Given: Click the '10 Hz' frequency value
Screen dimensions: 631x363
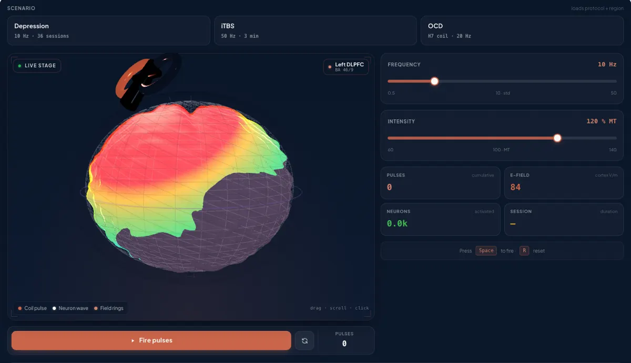Looking at the screenshot, I should point(607,65).
